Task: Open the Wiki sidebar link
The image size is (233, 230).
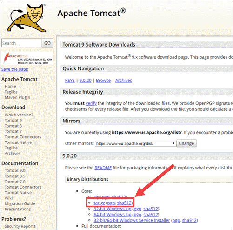Action: pyautogui.click(x=8, y=198)
